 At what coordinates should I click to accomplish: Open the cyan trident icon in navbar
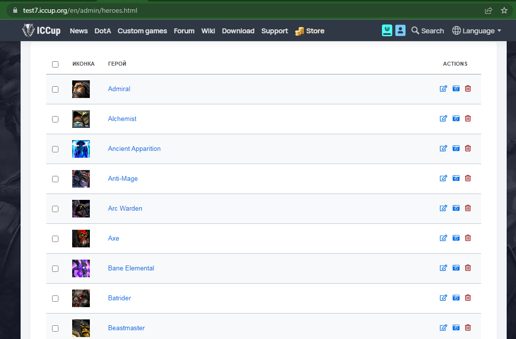tap(387, 30)
